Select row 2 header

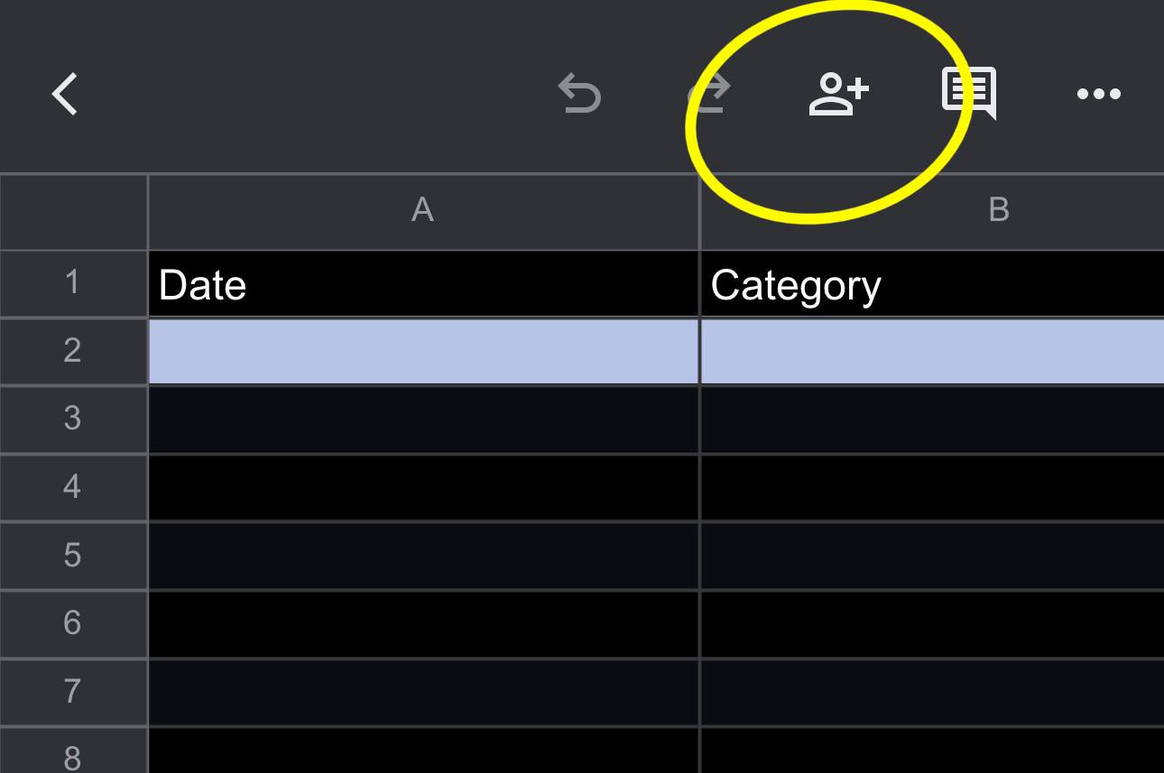pyautogui.click(x=72, y=351)
